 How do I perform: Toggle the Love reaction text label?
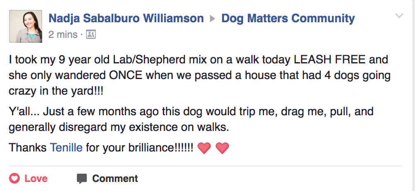coord(36,179)
